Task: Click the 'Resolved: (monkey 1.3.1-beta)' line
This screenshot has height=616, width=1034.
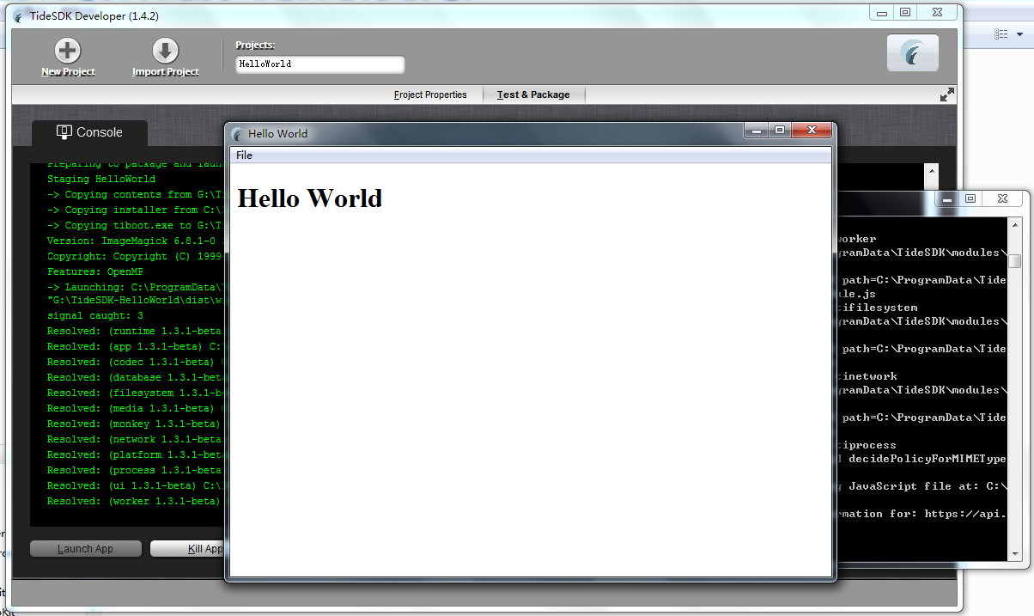Action: click(x=135, y=424)
